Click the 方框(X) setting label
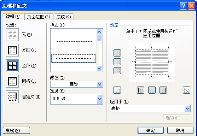 pos(29,50)
